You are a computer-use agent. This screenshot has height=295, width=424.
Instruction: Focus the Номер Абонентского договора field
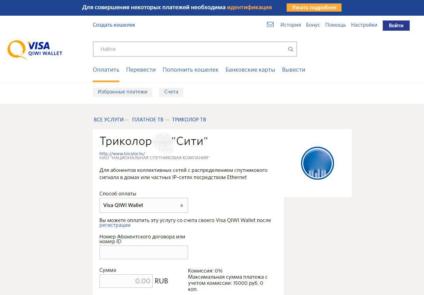(x=144, y=252)
